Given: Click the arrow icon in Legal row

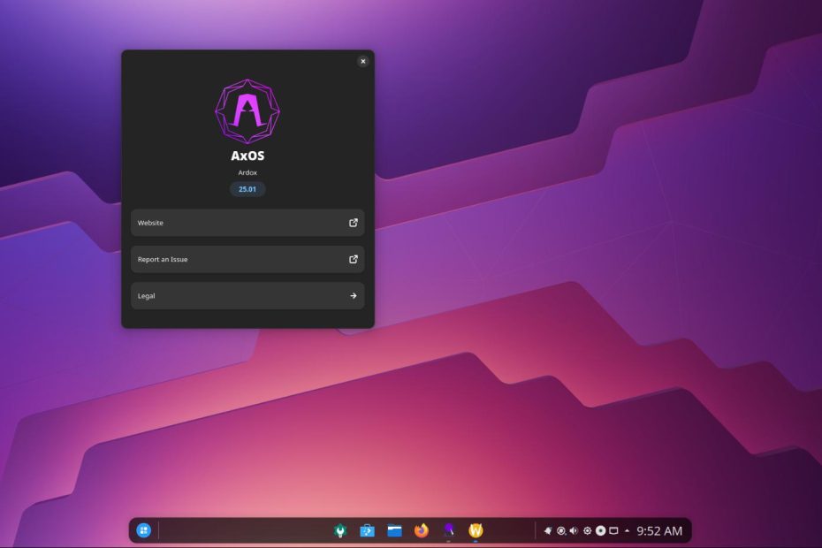Looking at the screenshot, I should pos(354,296).
